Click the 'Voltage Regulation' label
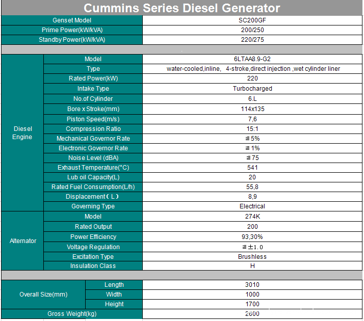The width and height of the screenshot is (364, 321). (x=93, y=247)
